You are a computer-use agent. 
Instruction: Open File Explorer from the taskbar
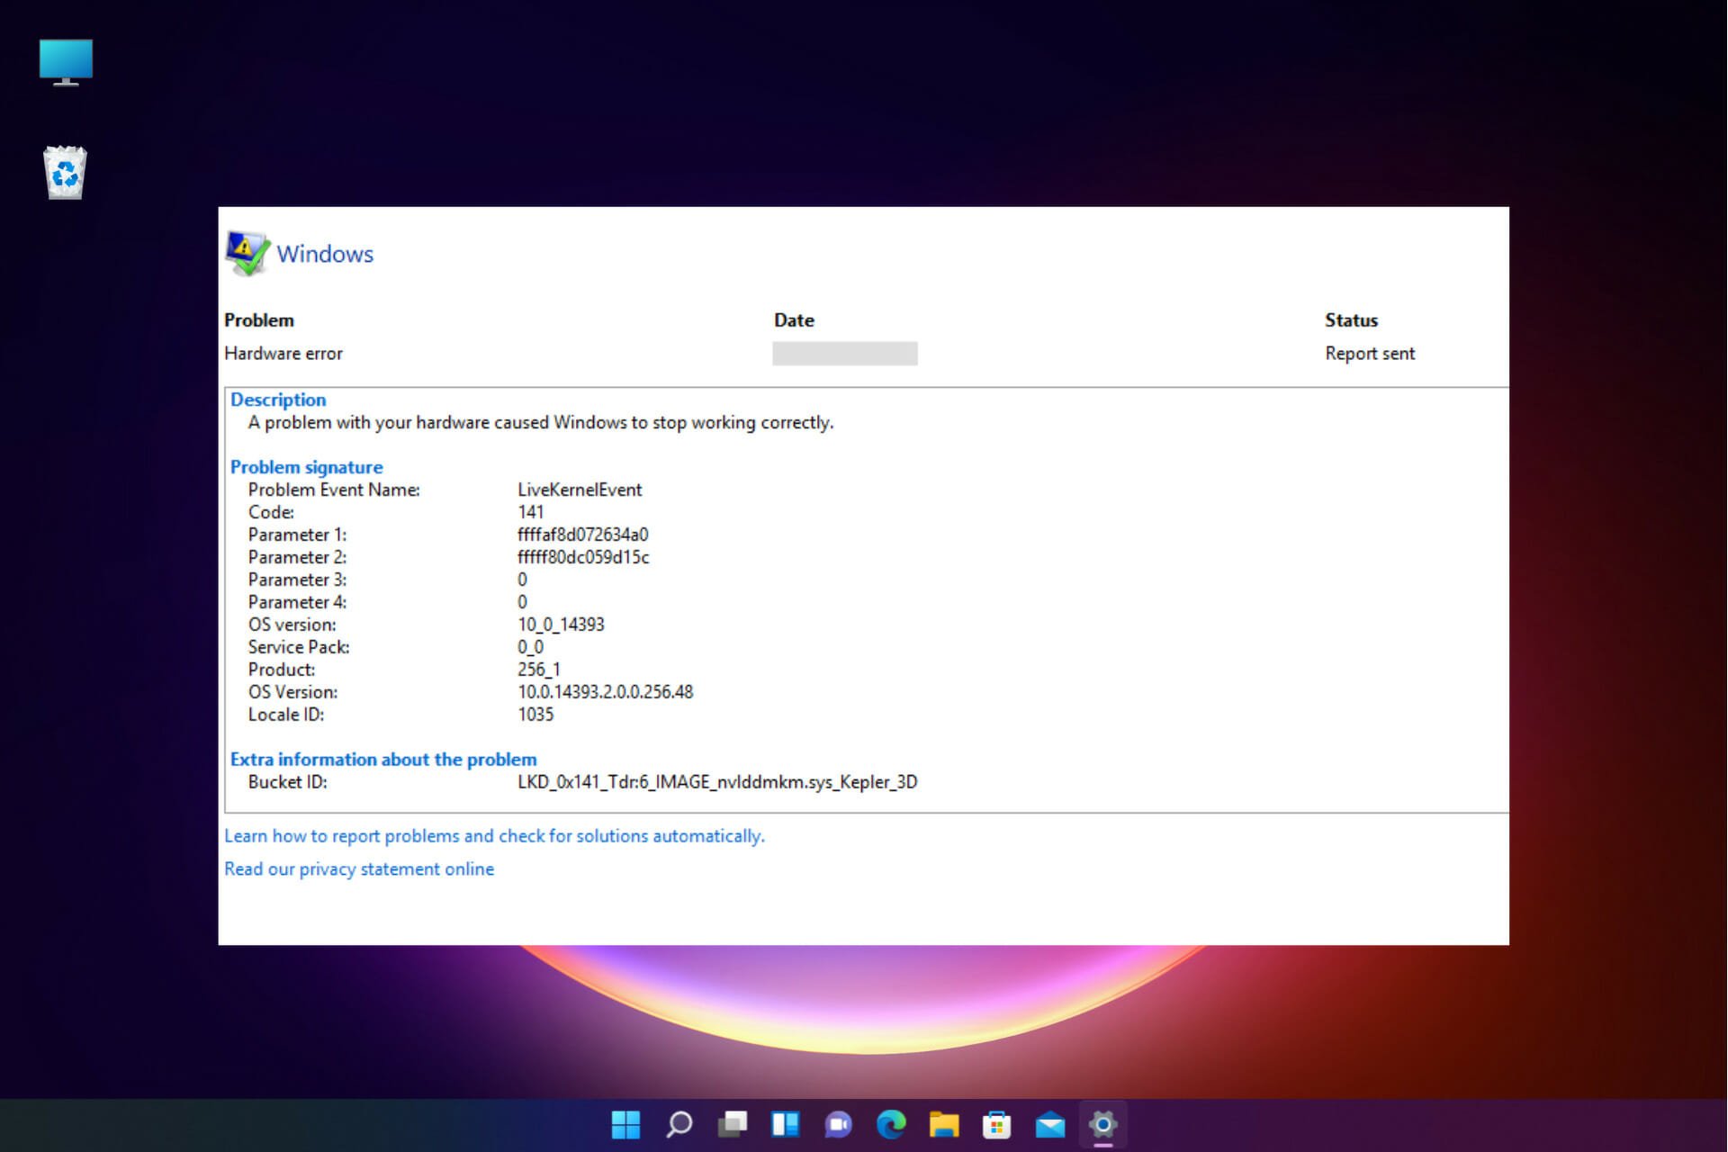[x=944, y=1125]
